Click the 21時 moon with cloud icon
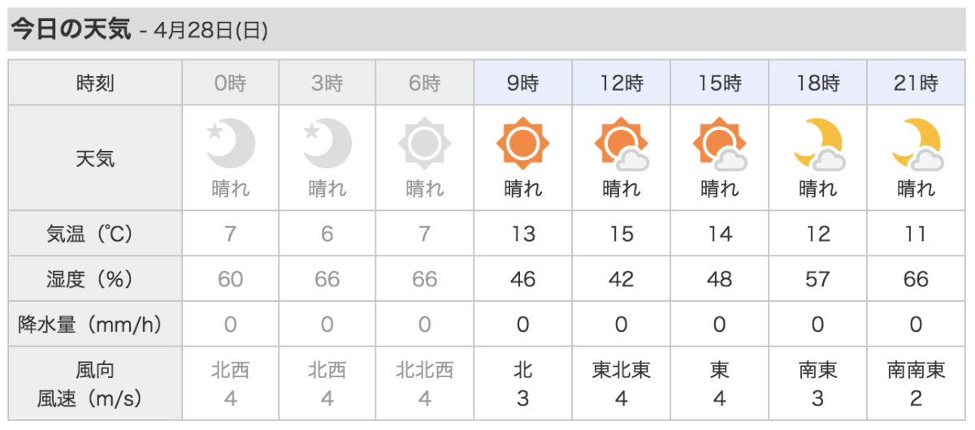The image size is (975, 430). 916,144
